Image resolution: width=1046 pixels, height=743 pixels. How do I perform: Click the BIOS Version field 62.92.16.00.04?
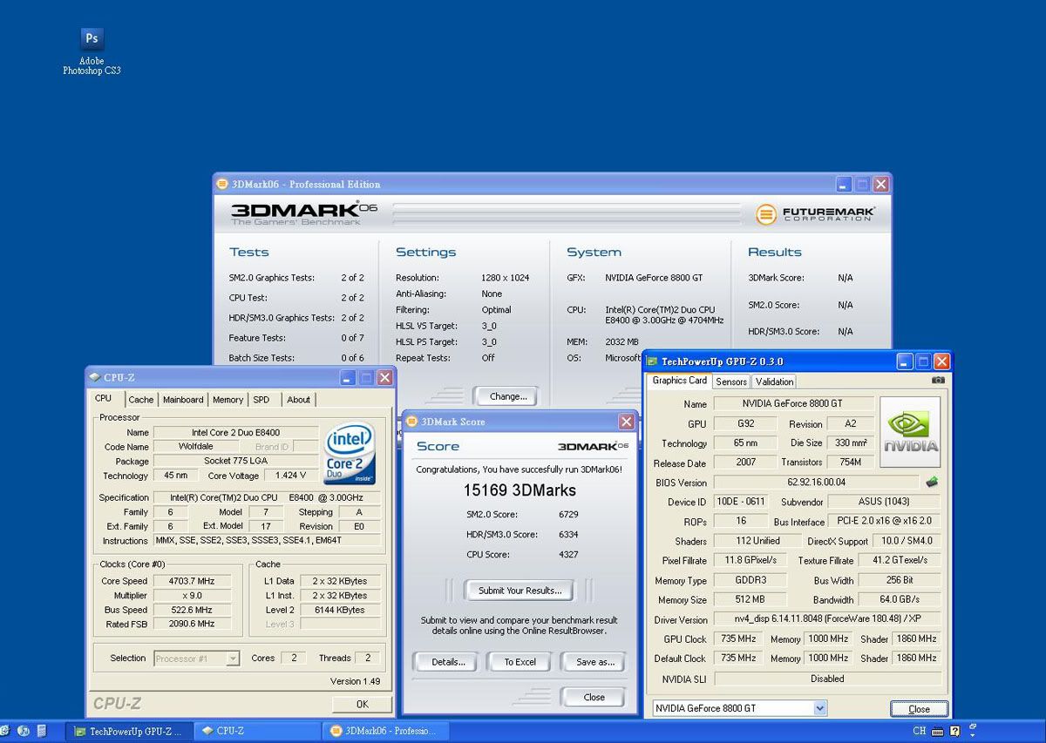coord(816,482)
